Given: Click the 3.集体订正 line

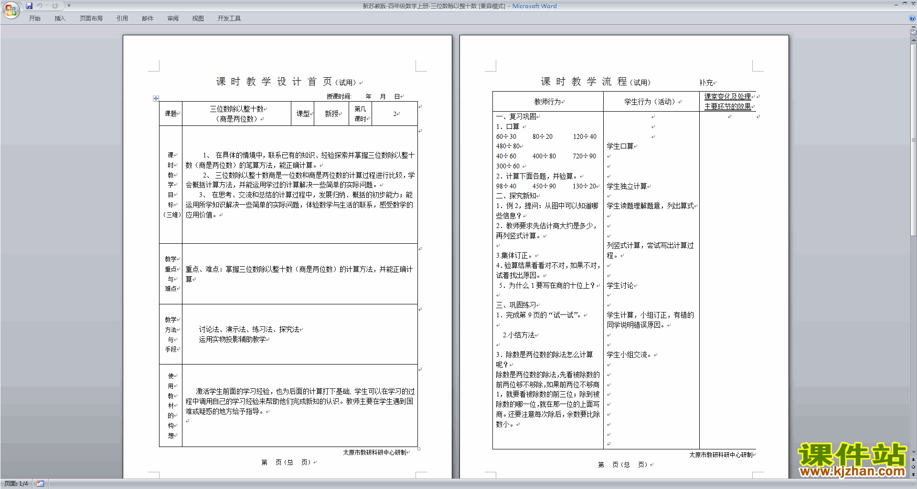Looking at the screenshot, I should coord(515,255).
